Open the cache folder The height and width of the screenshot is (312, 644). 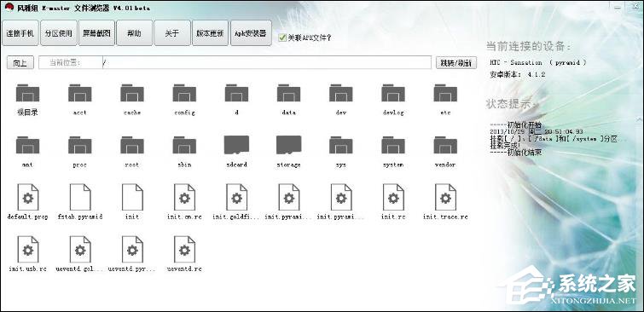click(132, 93)
